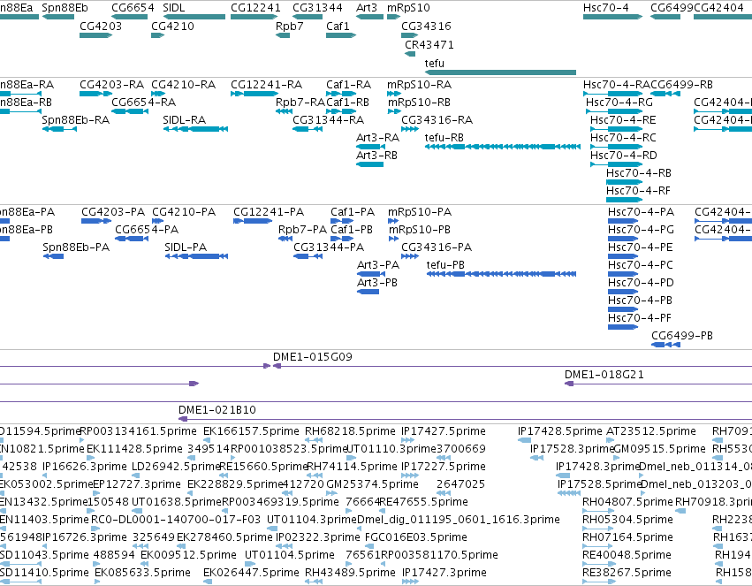Select the GM09515.5prime EST label

coord(660,449)
